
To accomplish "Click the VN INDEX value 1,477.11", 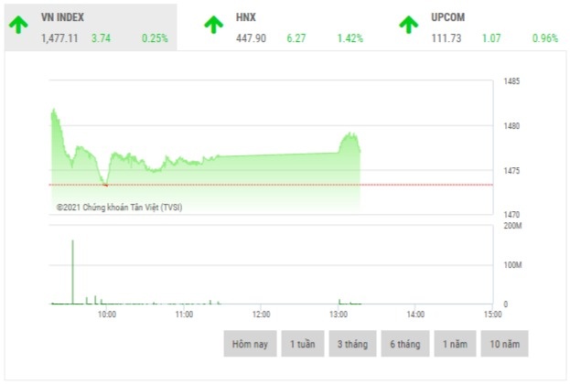I will 59,38.
